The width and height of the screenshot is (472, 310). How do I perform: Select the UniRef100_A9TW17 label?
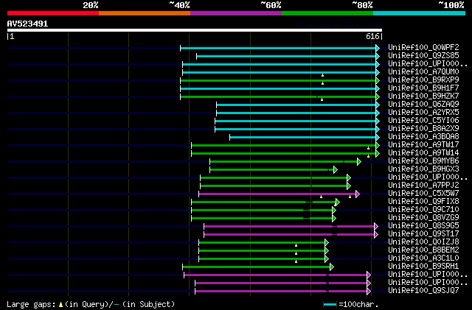tap(423, 145)
